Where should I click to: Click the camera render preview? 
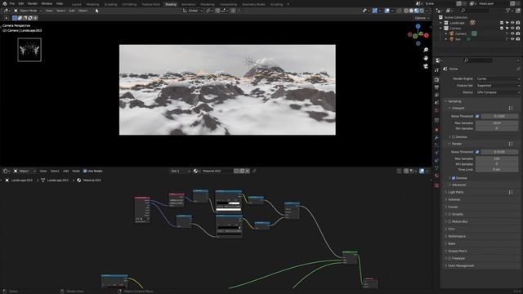[227, 90]
